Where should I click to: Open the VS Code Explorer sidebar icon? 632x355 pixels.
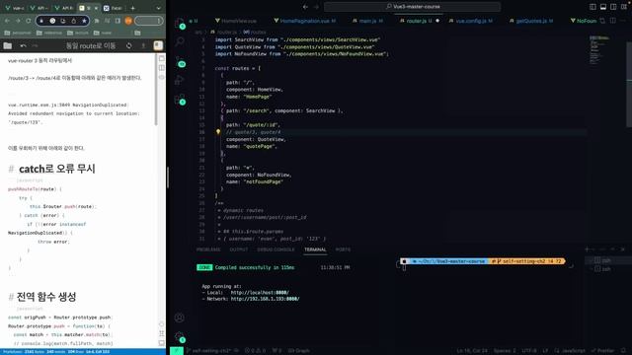click(x=180, y=23)
